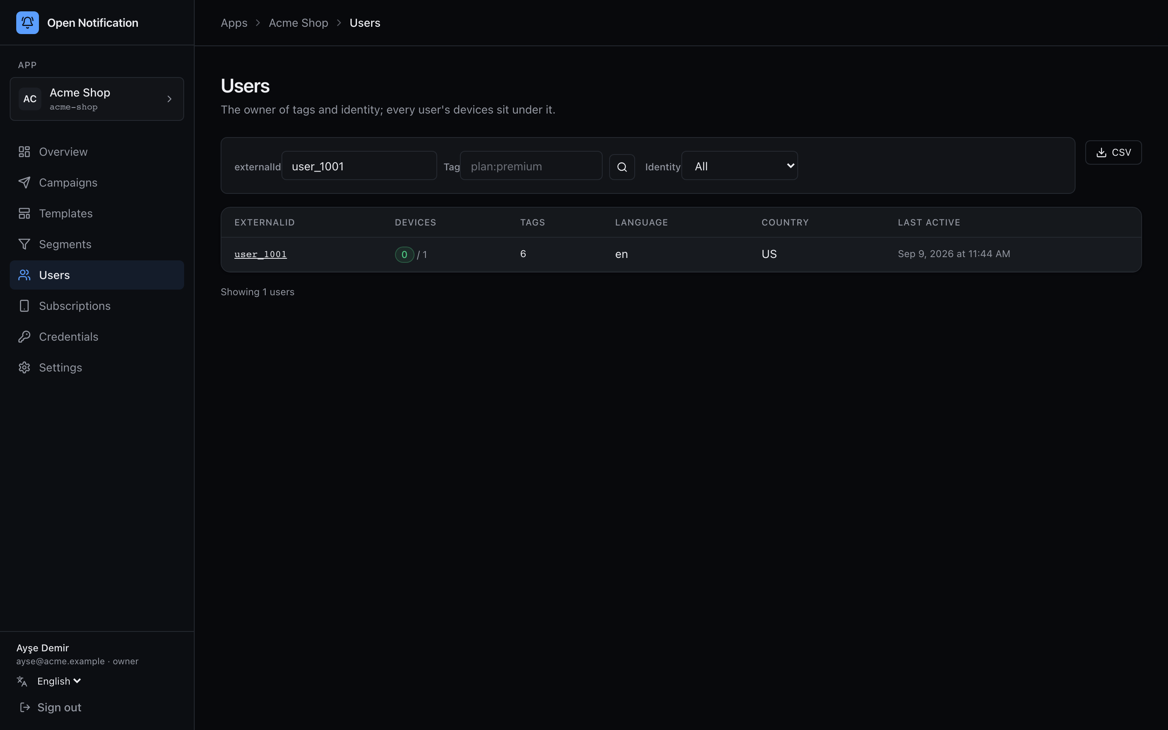Open Credentials page
The height and width of the screenshot is (730, 1168).
97,337
